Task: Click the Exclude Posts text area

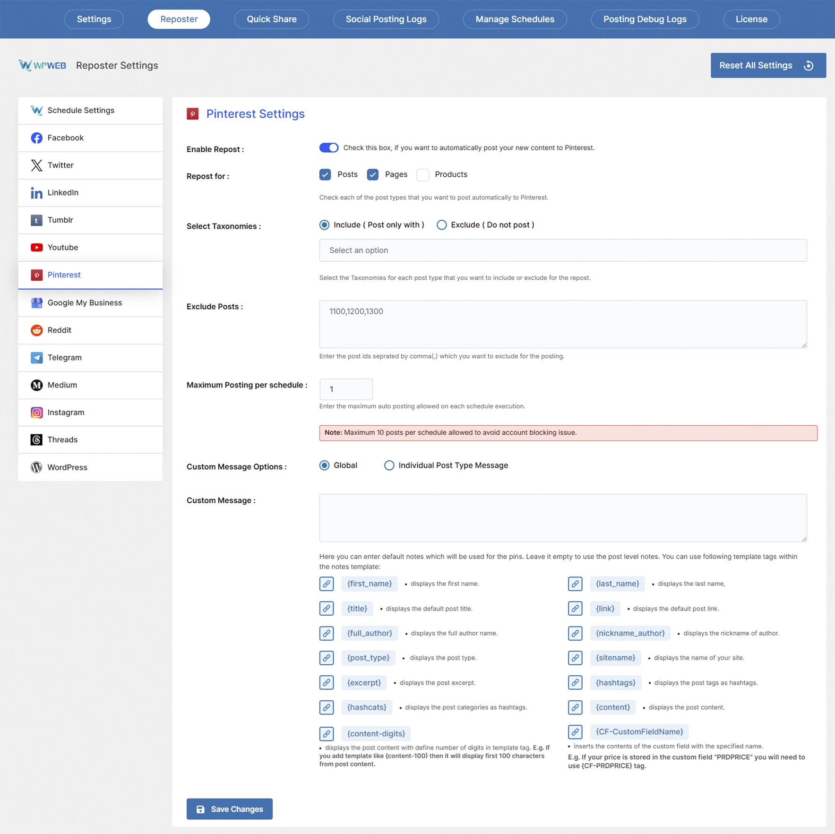Action: click(563, 324)
